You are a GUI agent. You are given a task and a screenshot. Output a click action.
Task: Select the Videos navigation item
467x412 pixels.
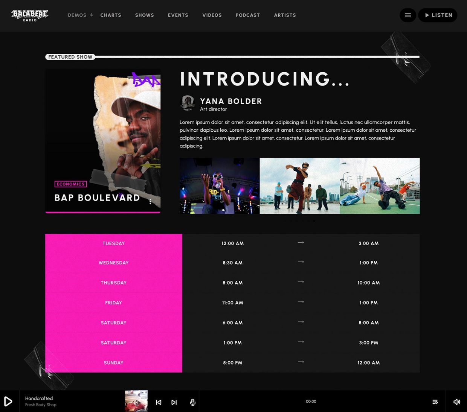[x=212, y=15]
